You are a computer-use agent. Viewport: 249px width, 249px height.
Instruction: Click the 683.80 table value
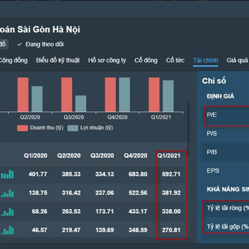[x=138, y=174]
